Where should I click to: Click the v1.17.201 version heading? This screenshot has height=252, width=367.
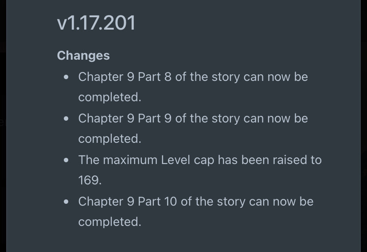click(96, 23)
